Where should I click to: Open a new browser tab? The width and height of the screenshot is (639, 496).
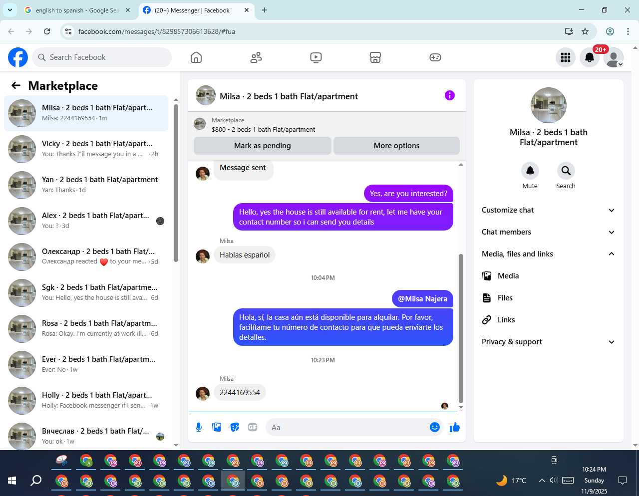(265, 10)
